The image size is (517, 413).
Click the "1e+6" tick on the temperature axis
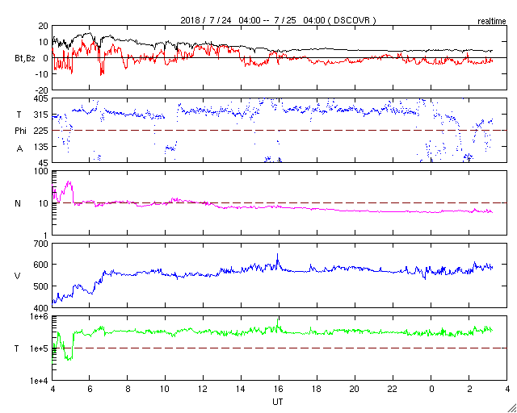point(40,316)
